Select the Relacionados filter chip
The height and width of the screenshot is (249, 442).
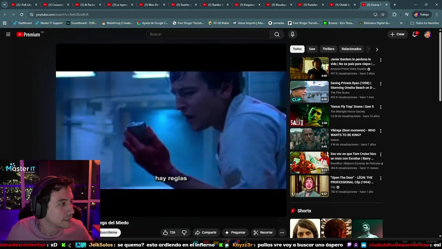point(351,49)
